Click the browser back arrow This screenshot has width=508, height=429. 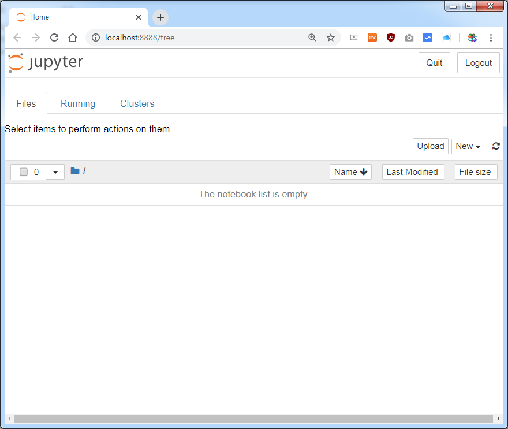17,38
